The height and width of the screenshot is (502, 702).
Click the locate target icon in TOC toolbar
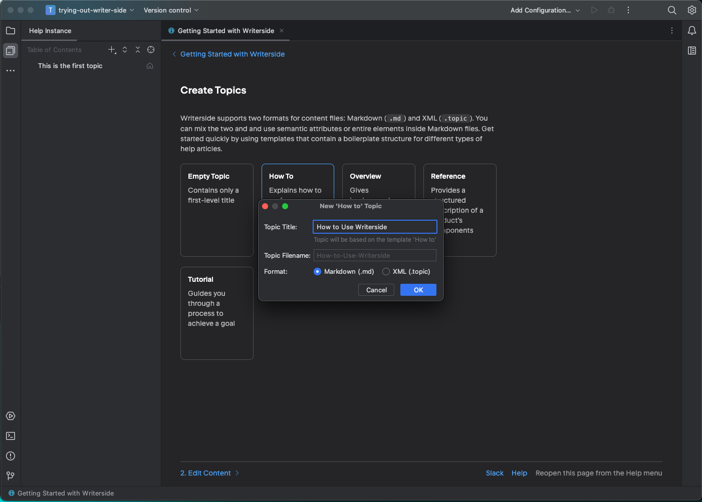[x=151, y=50]
